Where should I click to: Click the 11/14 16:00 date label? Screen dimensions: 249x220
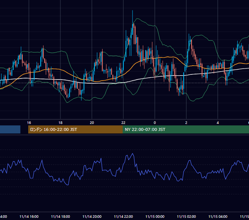click(29, 216)
